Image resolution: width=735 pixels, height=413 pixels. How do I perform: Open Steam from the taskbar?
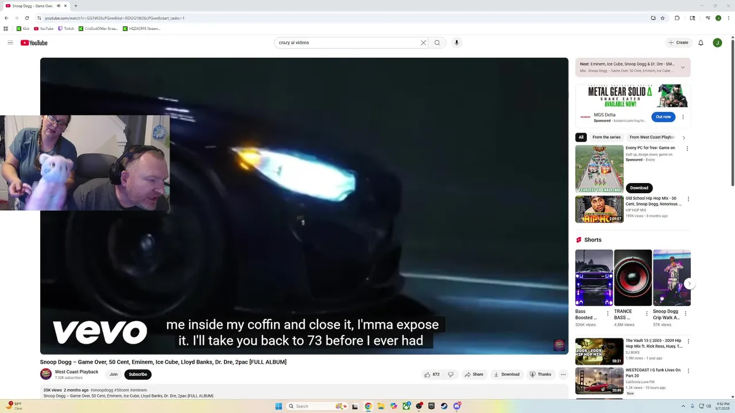(444, 406)
